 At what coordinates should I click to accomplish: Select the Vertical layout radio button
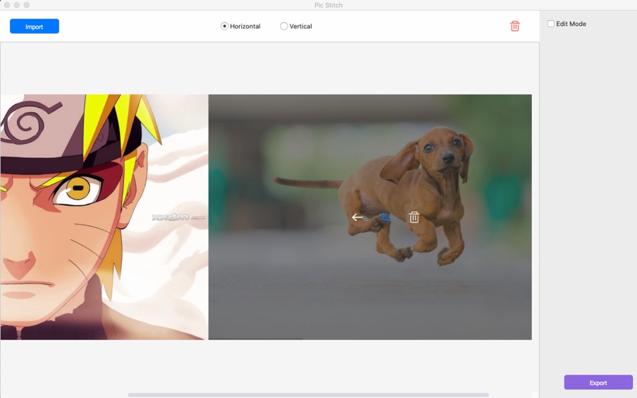pyautogui.click(x=284, y=26)
